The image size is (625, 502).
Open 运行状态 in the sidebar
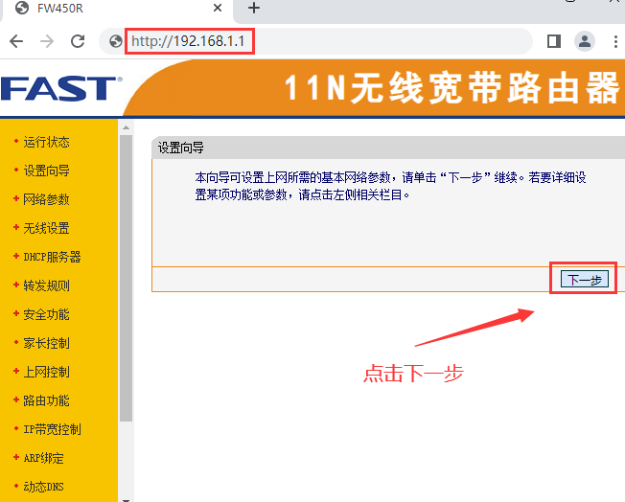click(x=46, y=142)
